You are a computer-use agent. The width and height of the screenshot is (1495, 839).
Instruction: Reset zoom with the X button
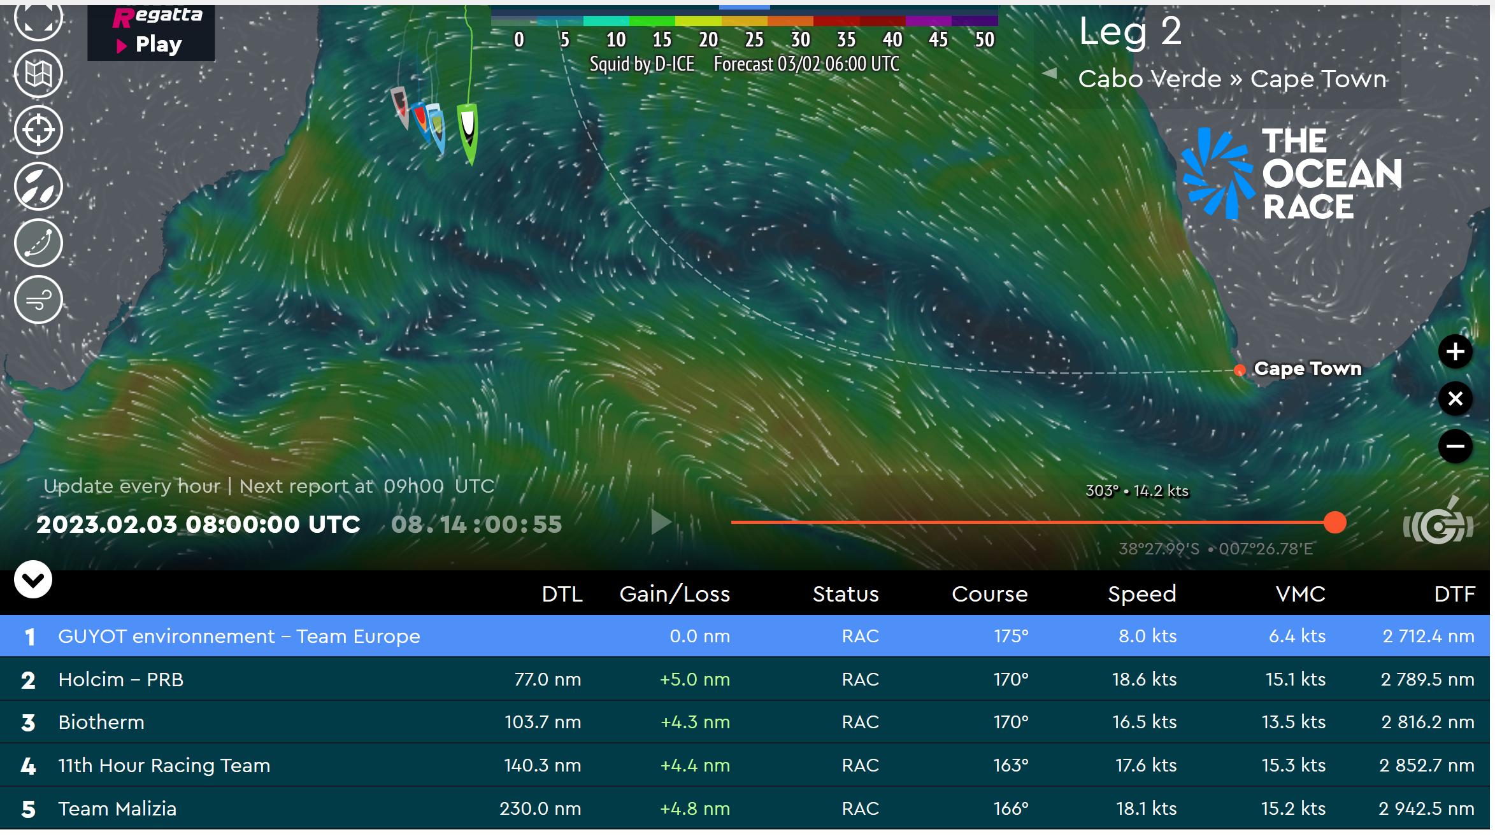pyautogui.click(x=1456, y=398)
